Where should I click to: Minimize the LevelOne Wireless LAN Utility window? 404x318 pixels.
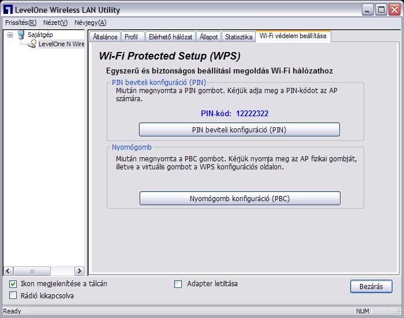point(368,10)
